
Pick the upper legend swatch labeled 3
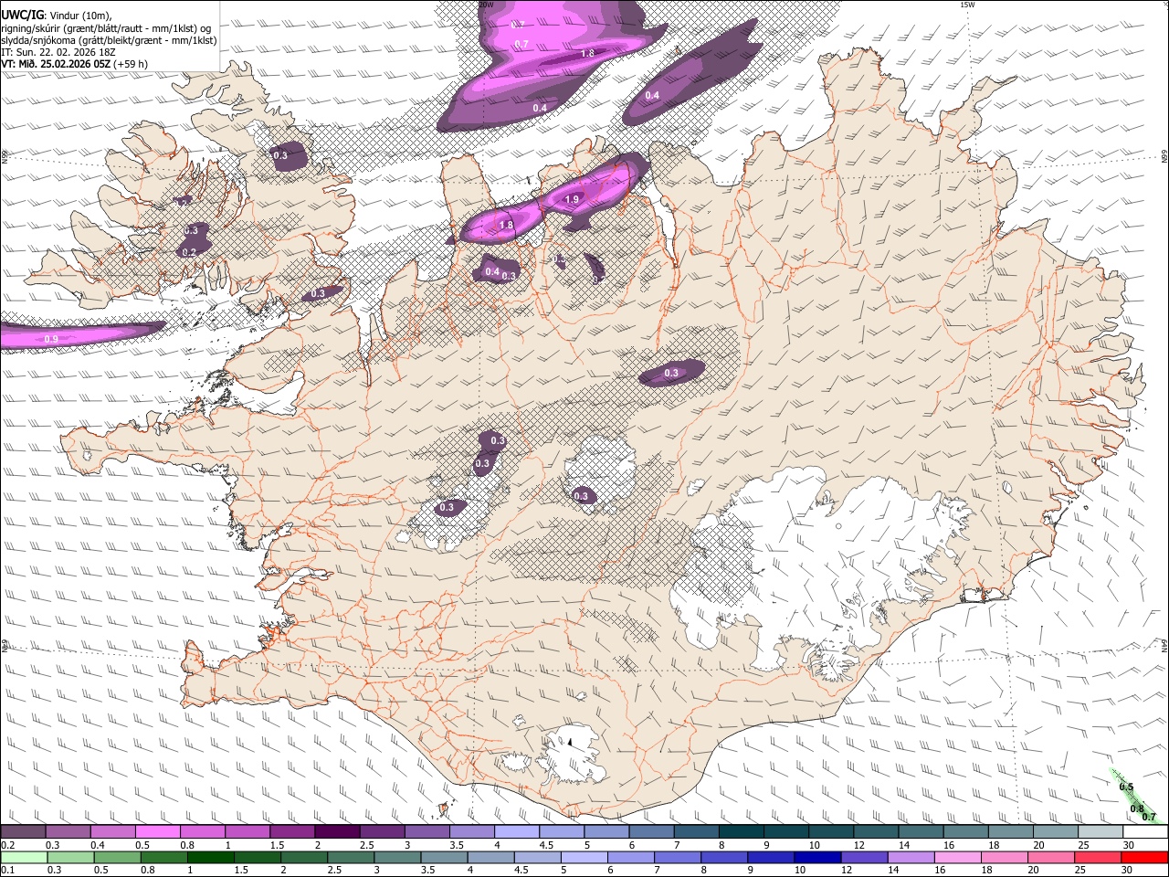pyautogui.click(x=427, y=832)
